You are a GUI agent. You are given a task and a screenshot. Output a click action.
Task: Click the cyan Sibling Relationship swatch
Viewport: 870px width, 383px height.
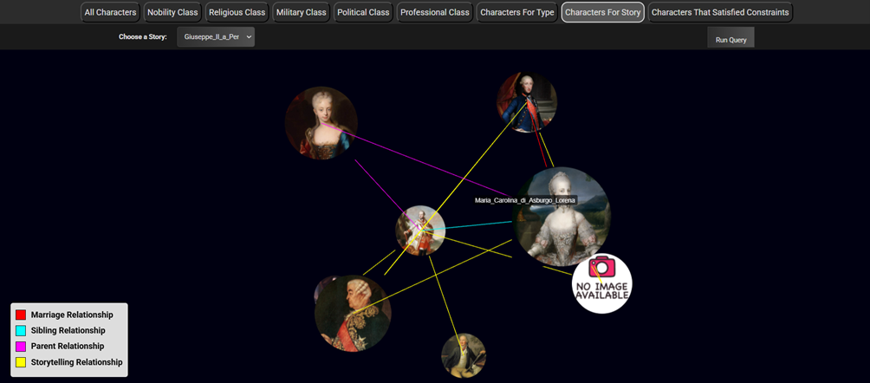[x=21, y=330]
